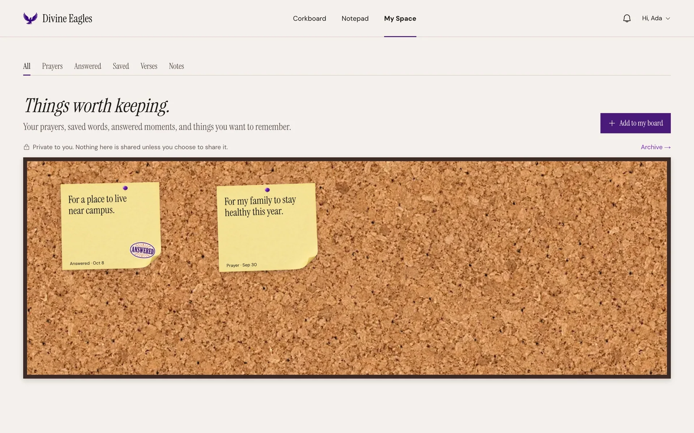Select the My Space nav item
The image size is (694, 433).
coord(400,18)
